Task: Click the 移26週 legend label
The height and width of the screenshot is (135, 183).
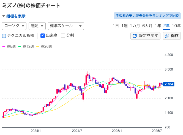Action: pyautogui.click(x=46, y=46)
